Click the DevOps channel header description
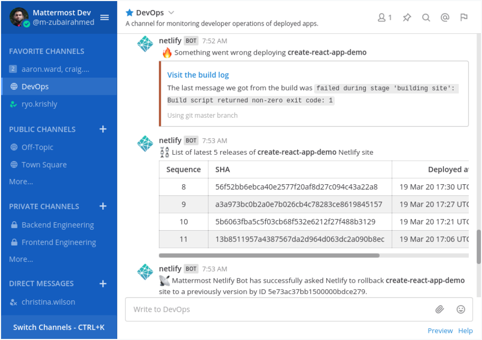The width and height of the screenshot is (482, 340). pos(222,24)
